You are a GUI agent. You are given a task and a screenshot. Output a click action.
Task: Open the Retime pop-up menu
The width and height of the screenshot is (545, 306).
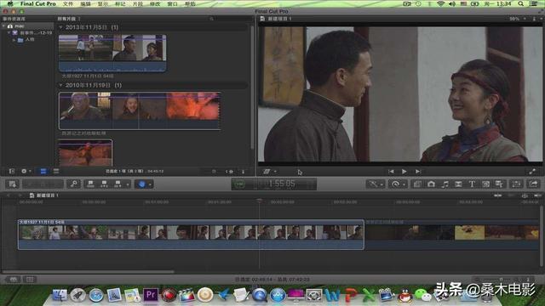tap(398, 184)
